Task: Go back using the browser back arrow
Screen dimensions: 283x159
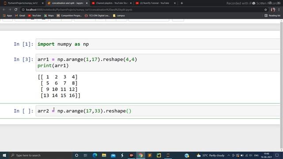Action: tap(4, 10)
